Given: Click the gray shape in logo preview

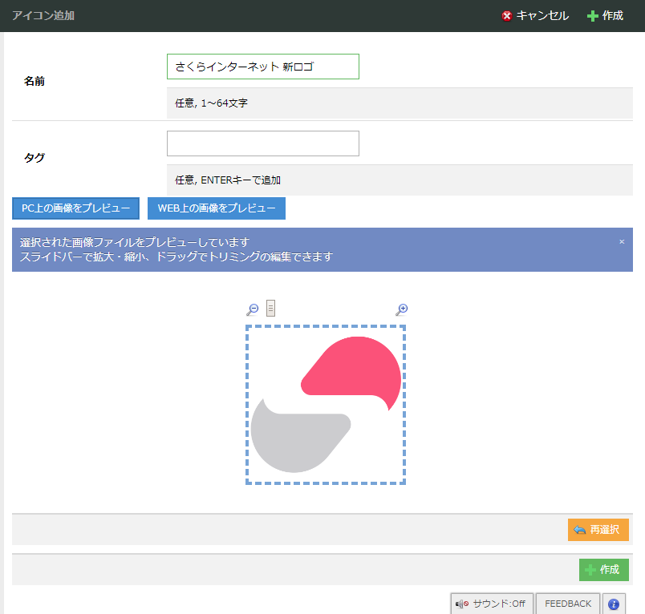Looking at the screenshot, I should coord(293,441).
